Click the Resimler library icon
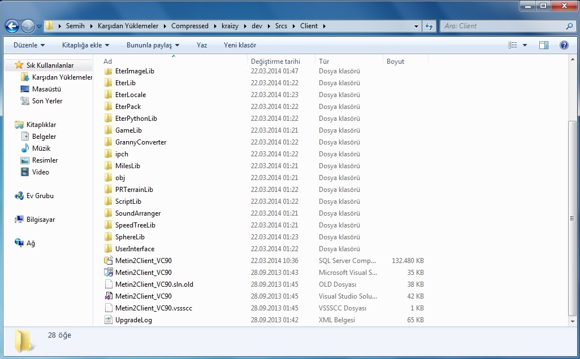The image size is (580, 359). pos(25,160)
